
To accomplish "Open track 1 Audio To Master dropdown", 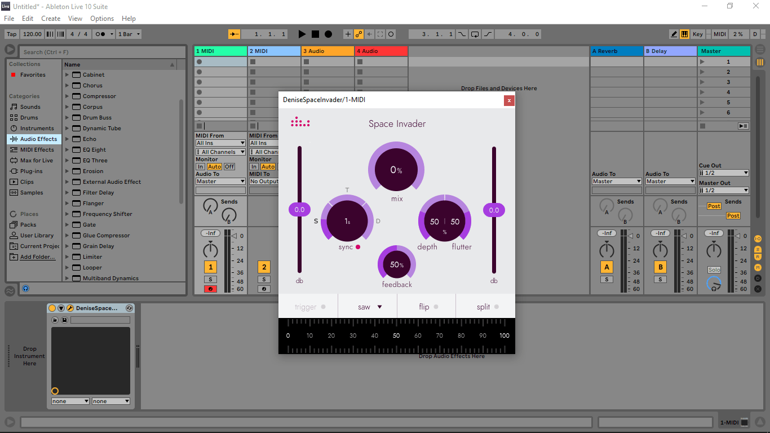I will pos(221,182).
